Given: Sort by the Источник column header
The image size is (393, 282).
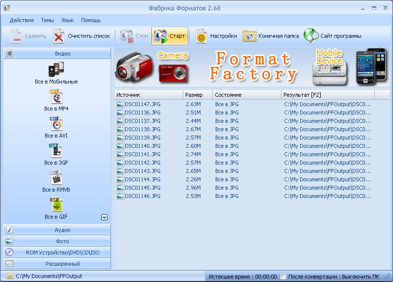Looking at the screenshot, I should (x=149, y=95).
